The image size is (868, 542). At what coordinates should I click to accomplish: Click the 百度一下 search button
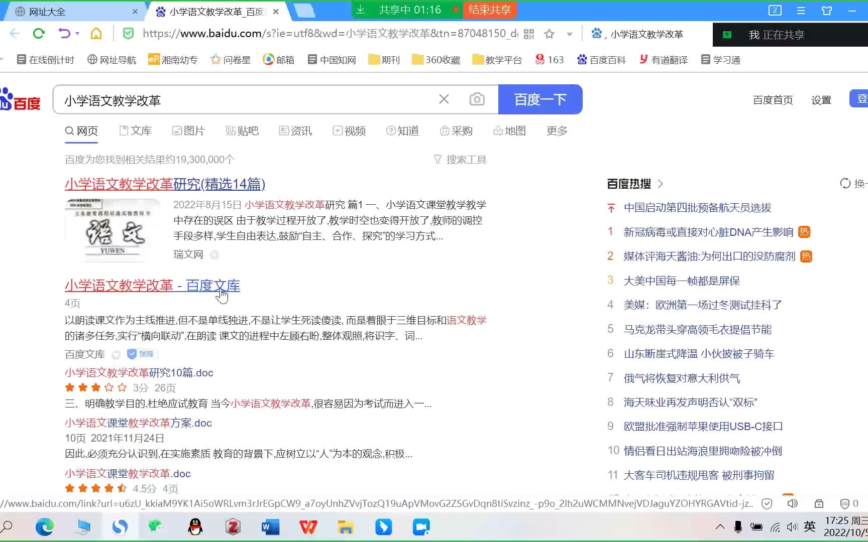(x=540, y=99)
